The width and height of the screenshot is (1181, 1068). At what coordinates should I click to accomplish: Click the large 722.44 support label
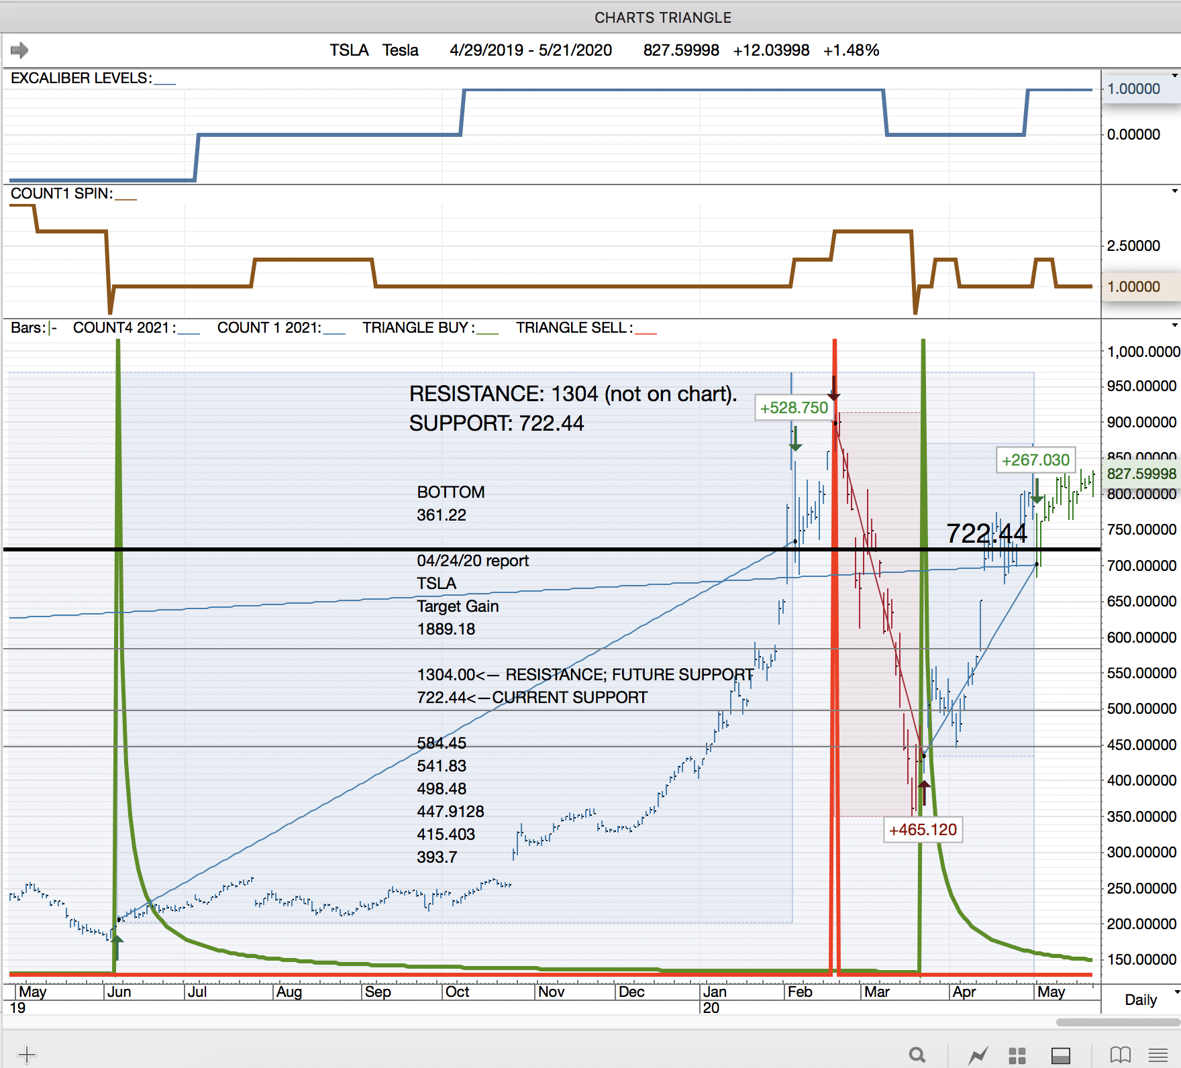[986, 533]
